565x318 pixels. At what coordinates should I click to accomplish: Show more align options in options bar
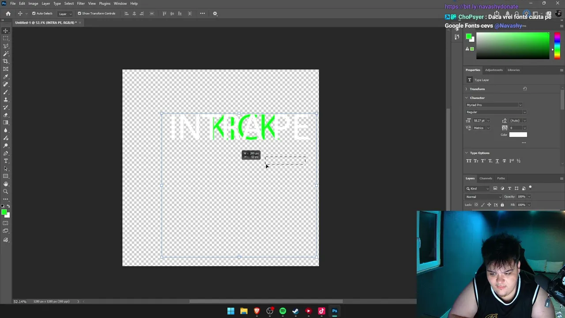(x=202, y=13)
